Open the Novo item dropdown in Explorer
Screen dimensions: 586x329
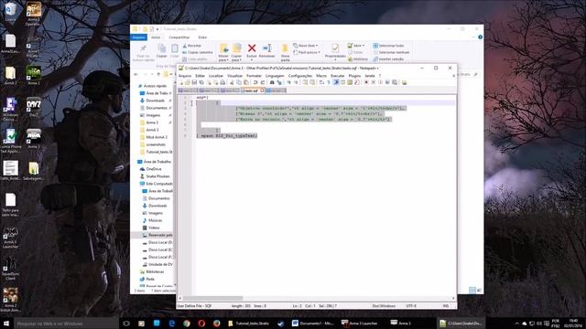point(306,46)
